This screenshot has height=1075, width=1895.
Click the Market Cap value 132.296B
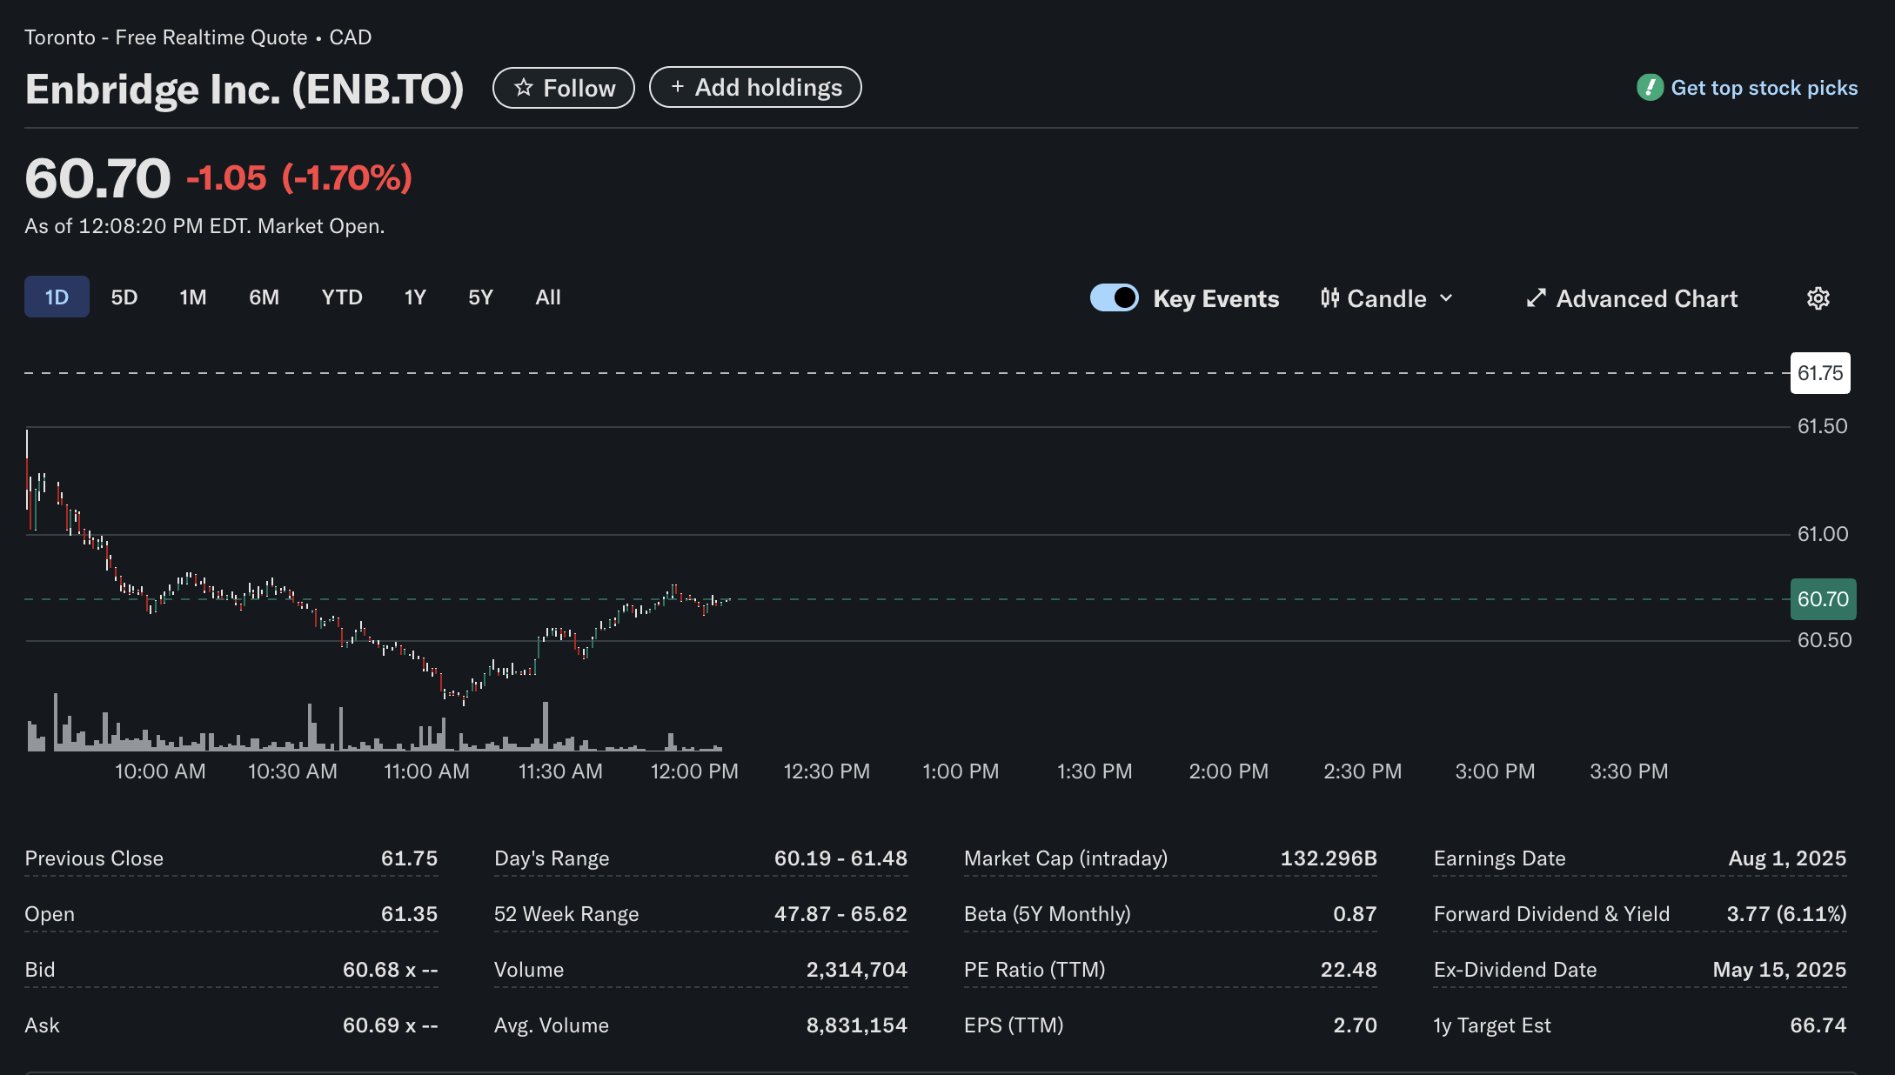tap(1329, 858)
